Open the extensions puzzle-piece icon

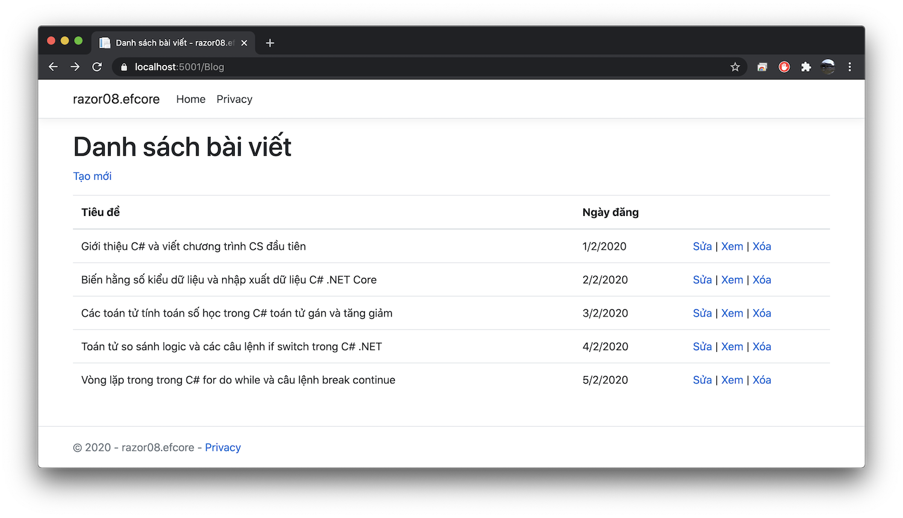pyautogui.click(x=806, y=67)
